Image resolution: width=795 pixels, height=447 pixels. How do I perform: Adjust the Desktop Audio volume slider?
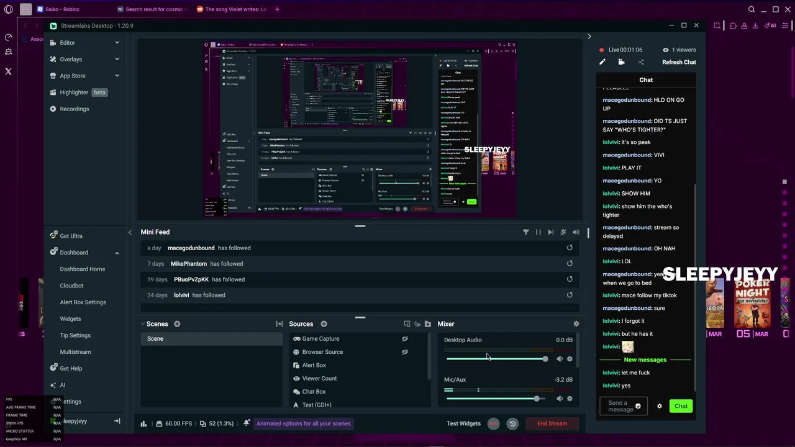tap(497, 359)
